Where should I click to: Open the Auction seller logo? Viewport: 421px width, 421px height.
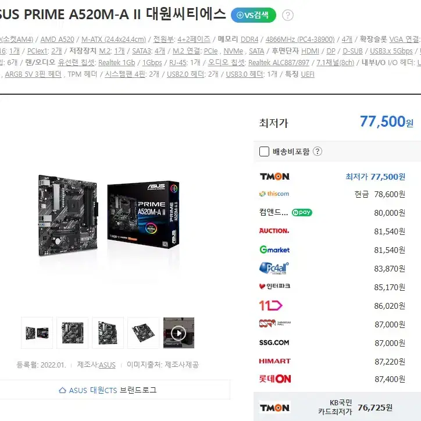tap(274, 231)
